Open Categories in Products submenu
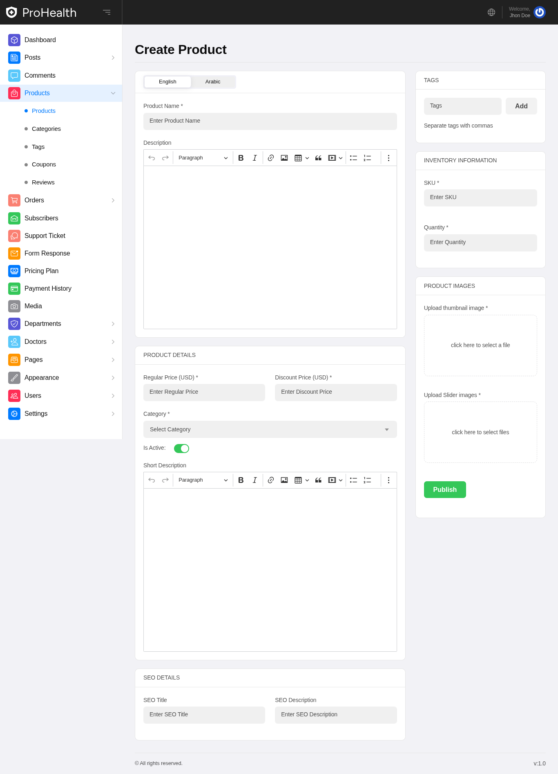Image resolution: width=558 pixels, height=774 pixels. 46,129
